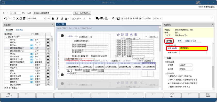Open the 種類 column filter dropdown
This screenshot has height=102, width=217.
pyautogui.click(x=44, y=34)
